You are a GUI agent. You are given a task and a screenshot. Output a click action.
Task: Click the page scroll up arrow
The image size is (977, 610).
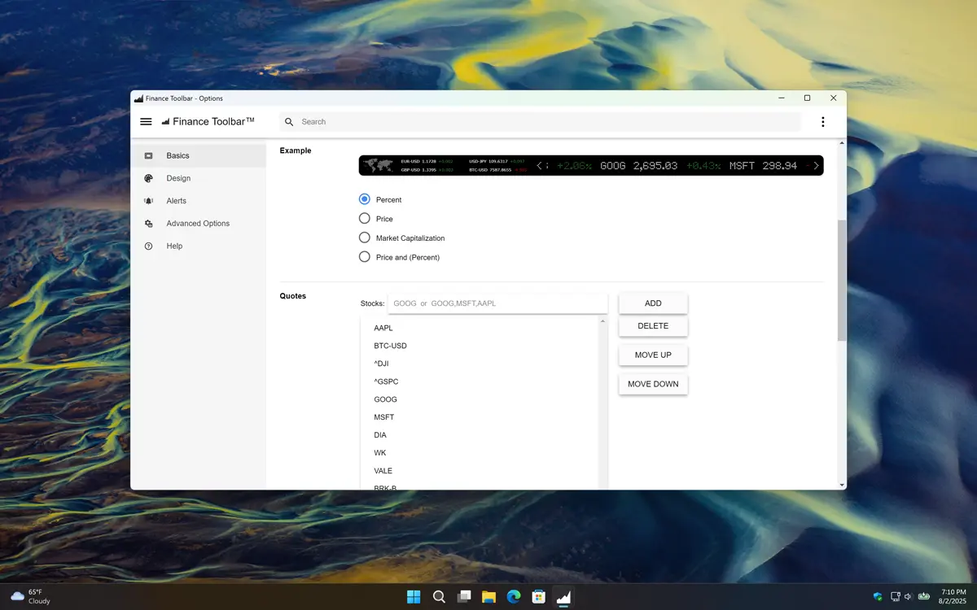point(842,142)
